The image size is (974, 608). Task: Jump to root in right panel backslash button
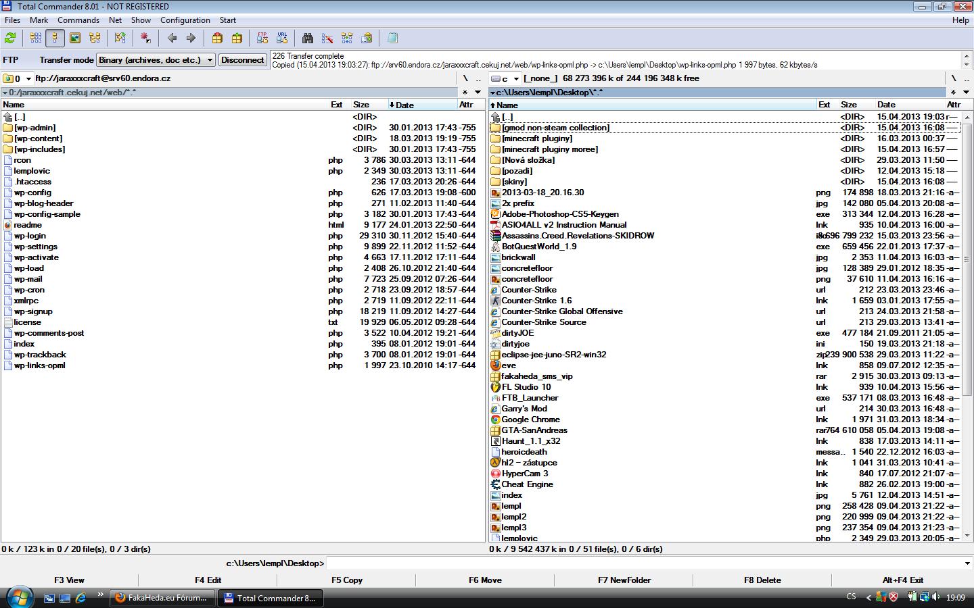(x=954, y=78)
